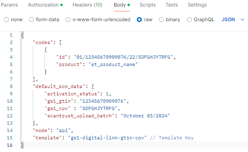Click the "October 03/2024" batch value

(x=145, y=116)
